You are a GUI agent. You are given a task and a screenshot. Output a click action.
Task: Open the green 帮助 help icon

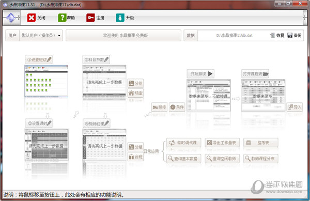pyautogui.click(x=62, y=18)
